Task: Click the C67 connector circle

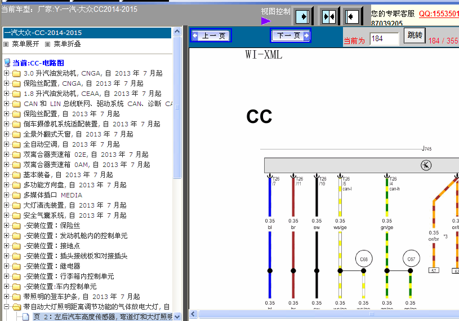Action: click(x=411, y=259)
